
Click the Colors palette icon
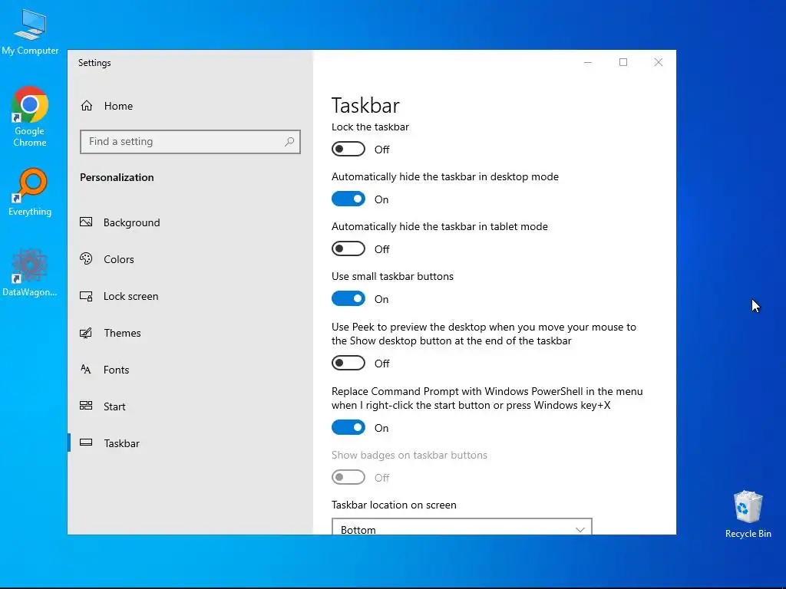coord(86,259)
